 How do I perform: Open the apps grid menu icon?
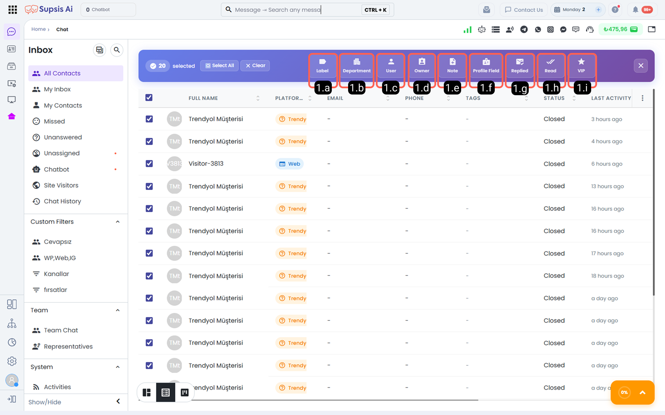[x=12, y=9]
